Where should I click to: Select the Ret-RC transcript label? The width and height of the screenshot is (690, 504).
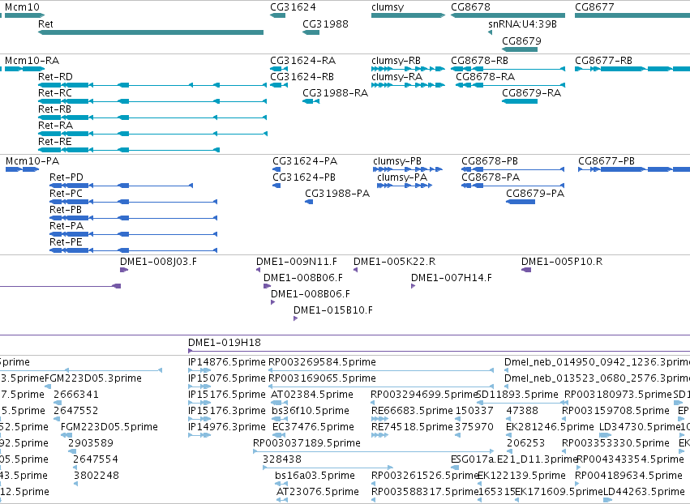[x=55, y=93]
